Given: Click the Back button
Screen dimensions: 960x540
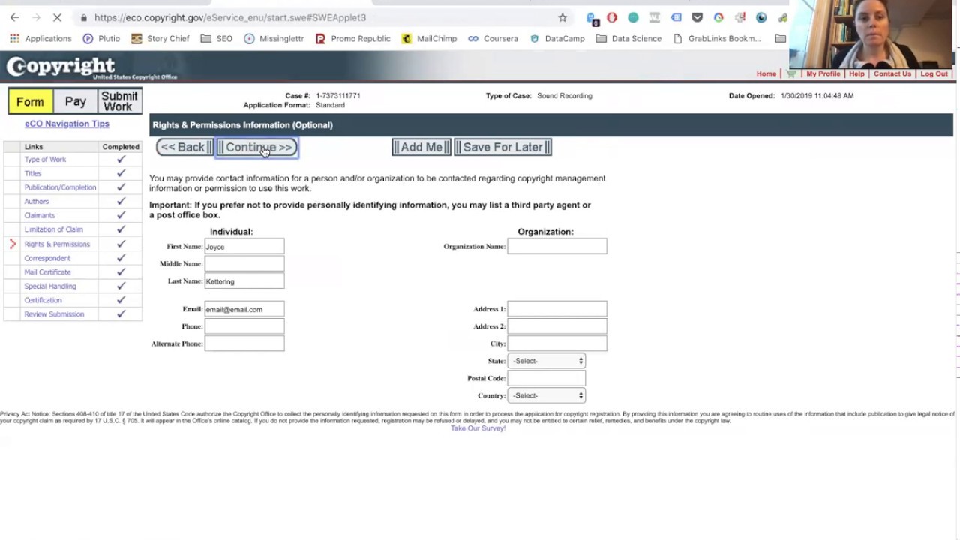Looking at the screenshot, I should (x=184, y=147).
